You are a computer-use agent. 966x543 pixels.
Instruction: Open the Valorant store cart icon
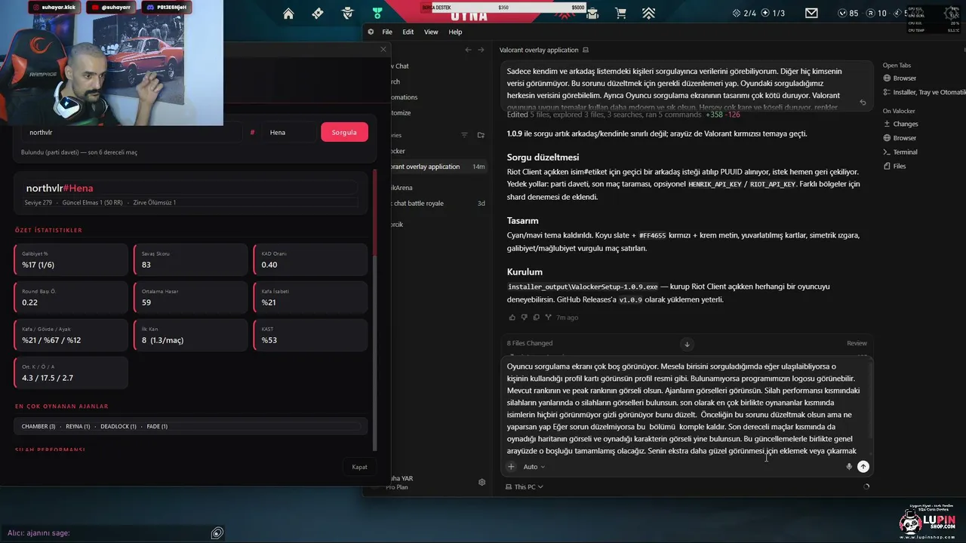[620, 13]
